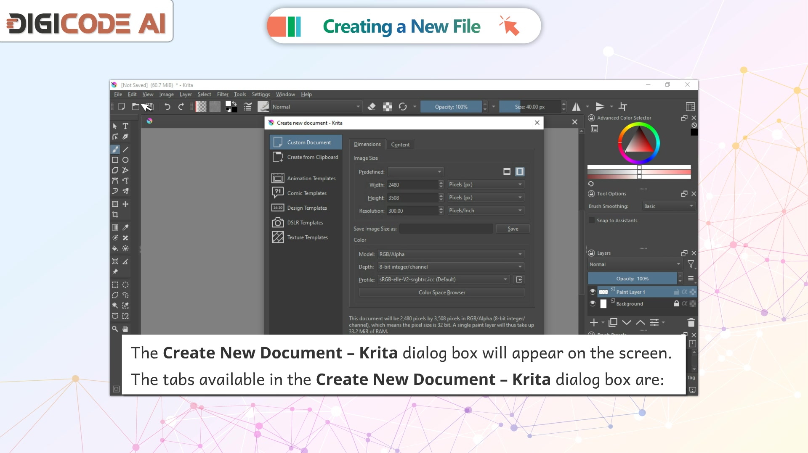
Task: Open the Resolution units Pixels/Inch dropdown
Action: click(486, 211)
